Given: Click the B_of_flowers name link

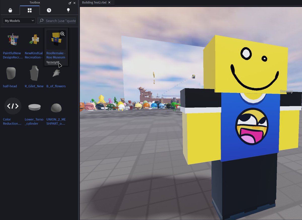Looking at the screenshot, I should tap(56, 86).
